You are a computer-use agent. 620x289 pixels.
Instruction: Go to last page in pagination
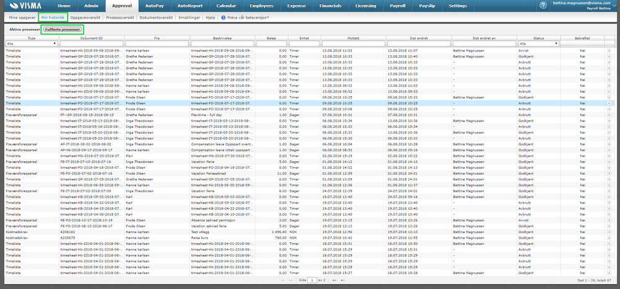point(341,280)
